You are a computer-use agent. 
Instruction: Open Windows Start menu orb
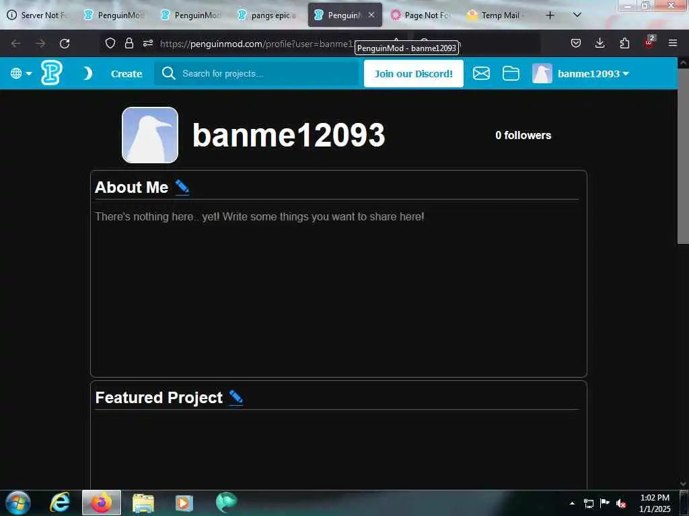[17, 503]
